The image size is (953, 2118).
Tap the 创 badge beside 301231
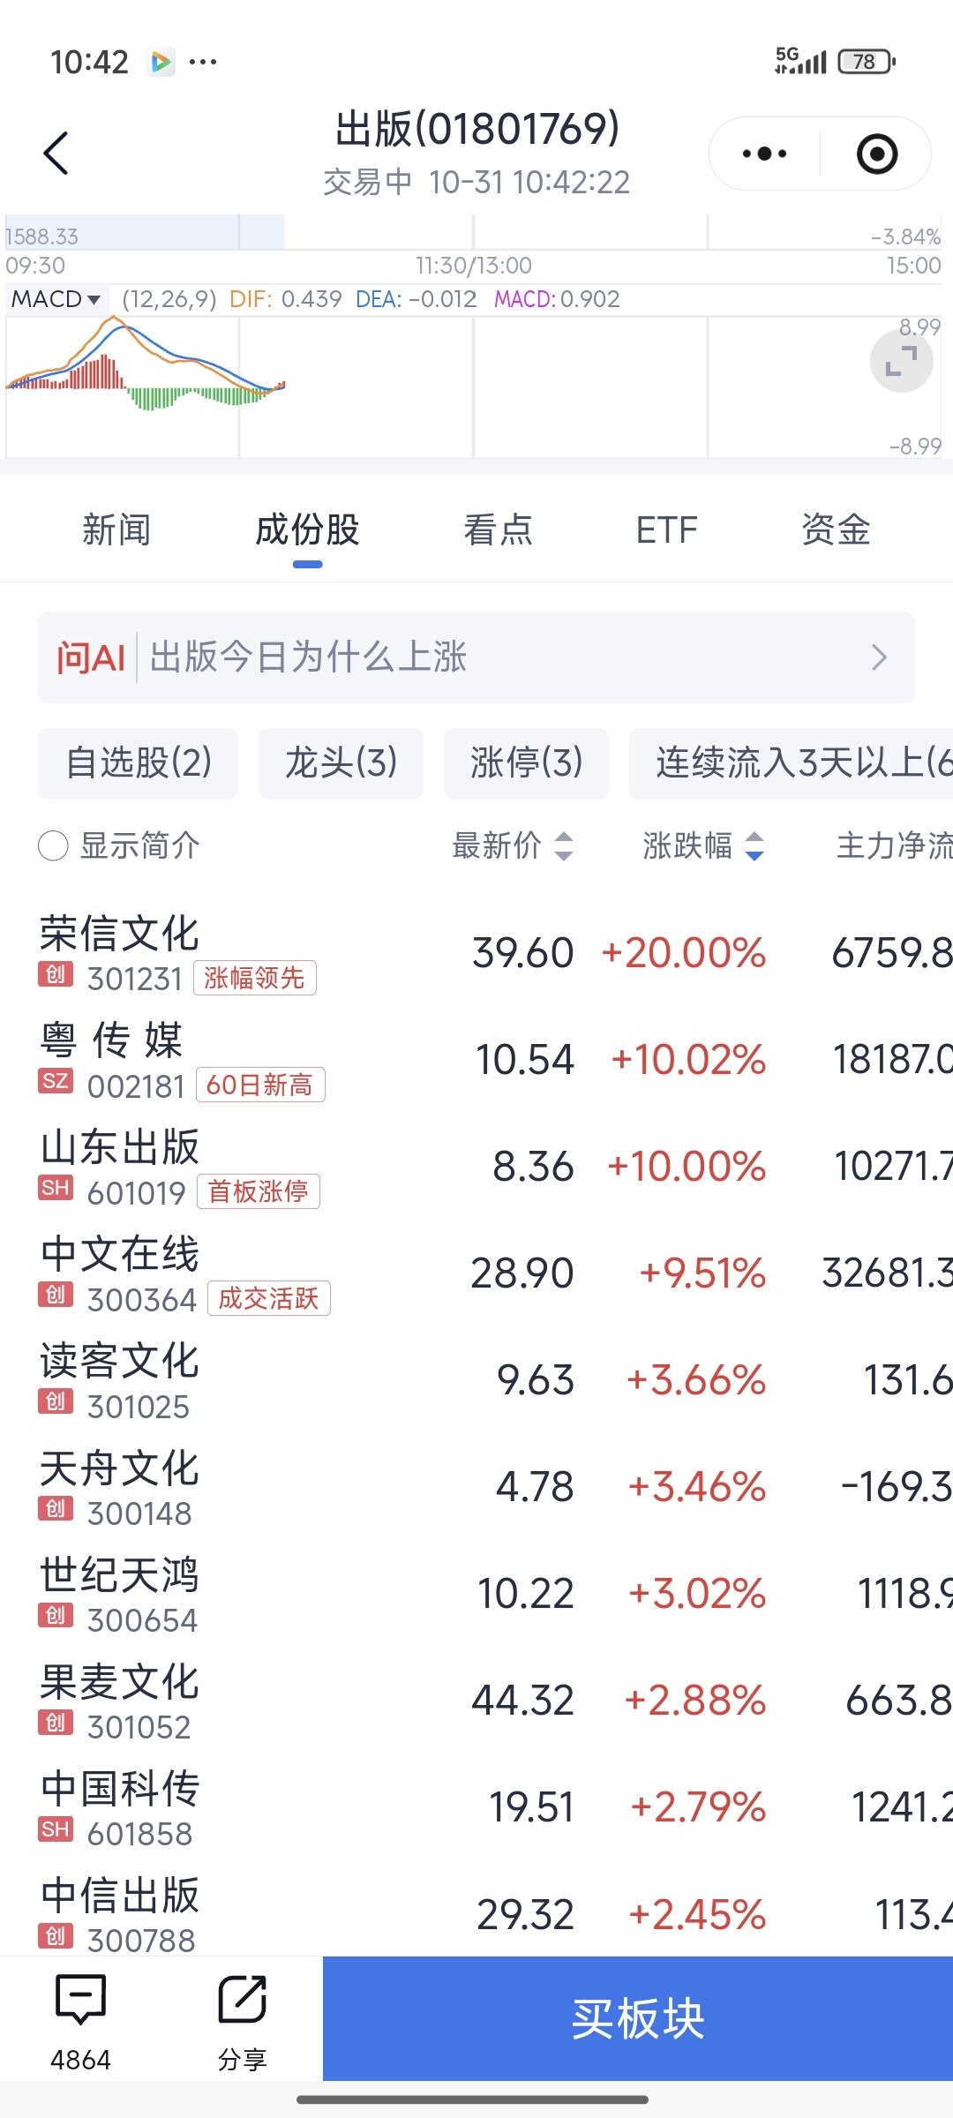[55, 974]
